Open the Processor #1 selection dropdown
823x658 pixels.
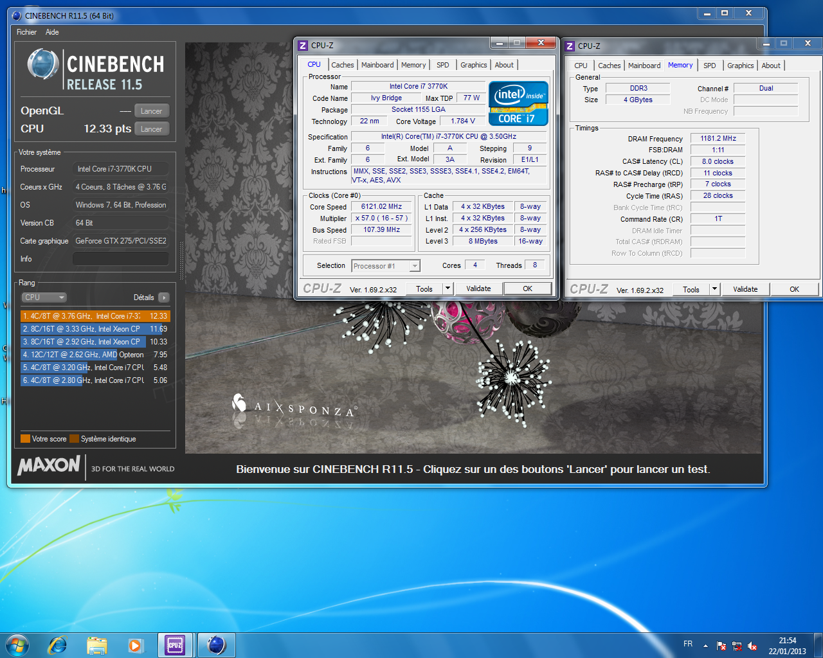point(386,266)
